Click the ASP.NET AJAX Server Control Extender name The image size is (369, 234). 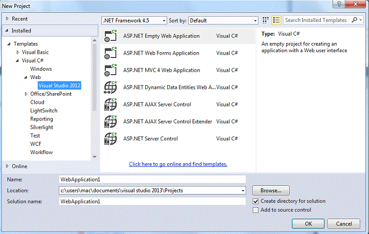pyautogui.click(x=168, y=121)
